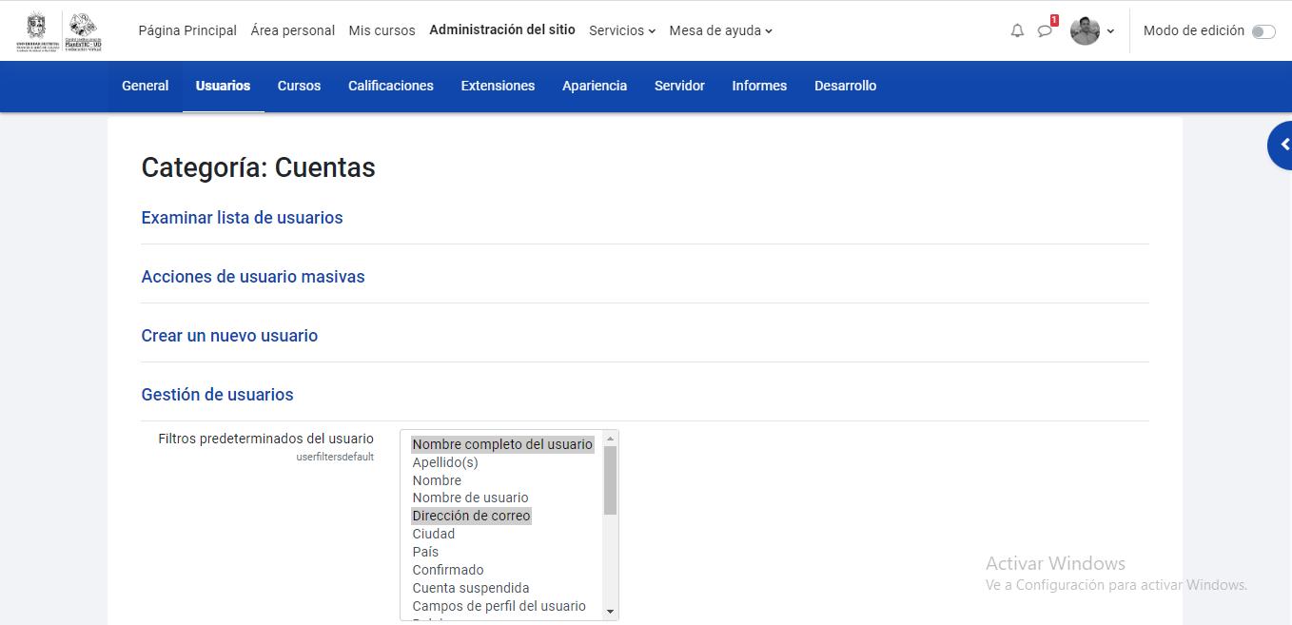Switch to the Cursos tab
Image resolution: width=1292 pixels, height=625 pixels.
point(298,86)
